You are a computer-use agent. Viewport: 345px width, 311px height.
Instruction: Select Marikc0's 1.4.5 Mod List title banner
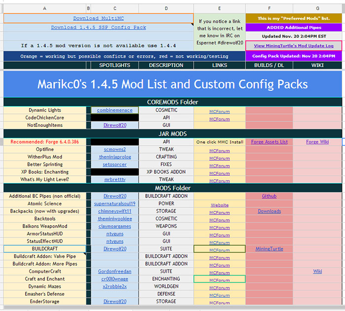[172, 84]
